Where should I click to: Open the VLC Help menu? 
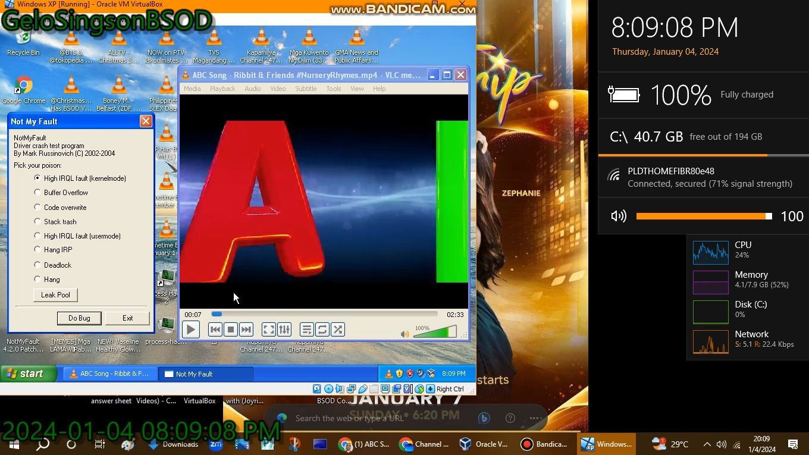pyautogui.click(x=379, y=89)
